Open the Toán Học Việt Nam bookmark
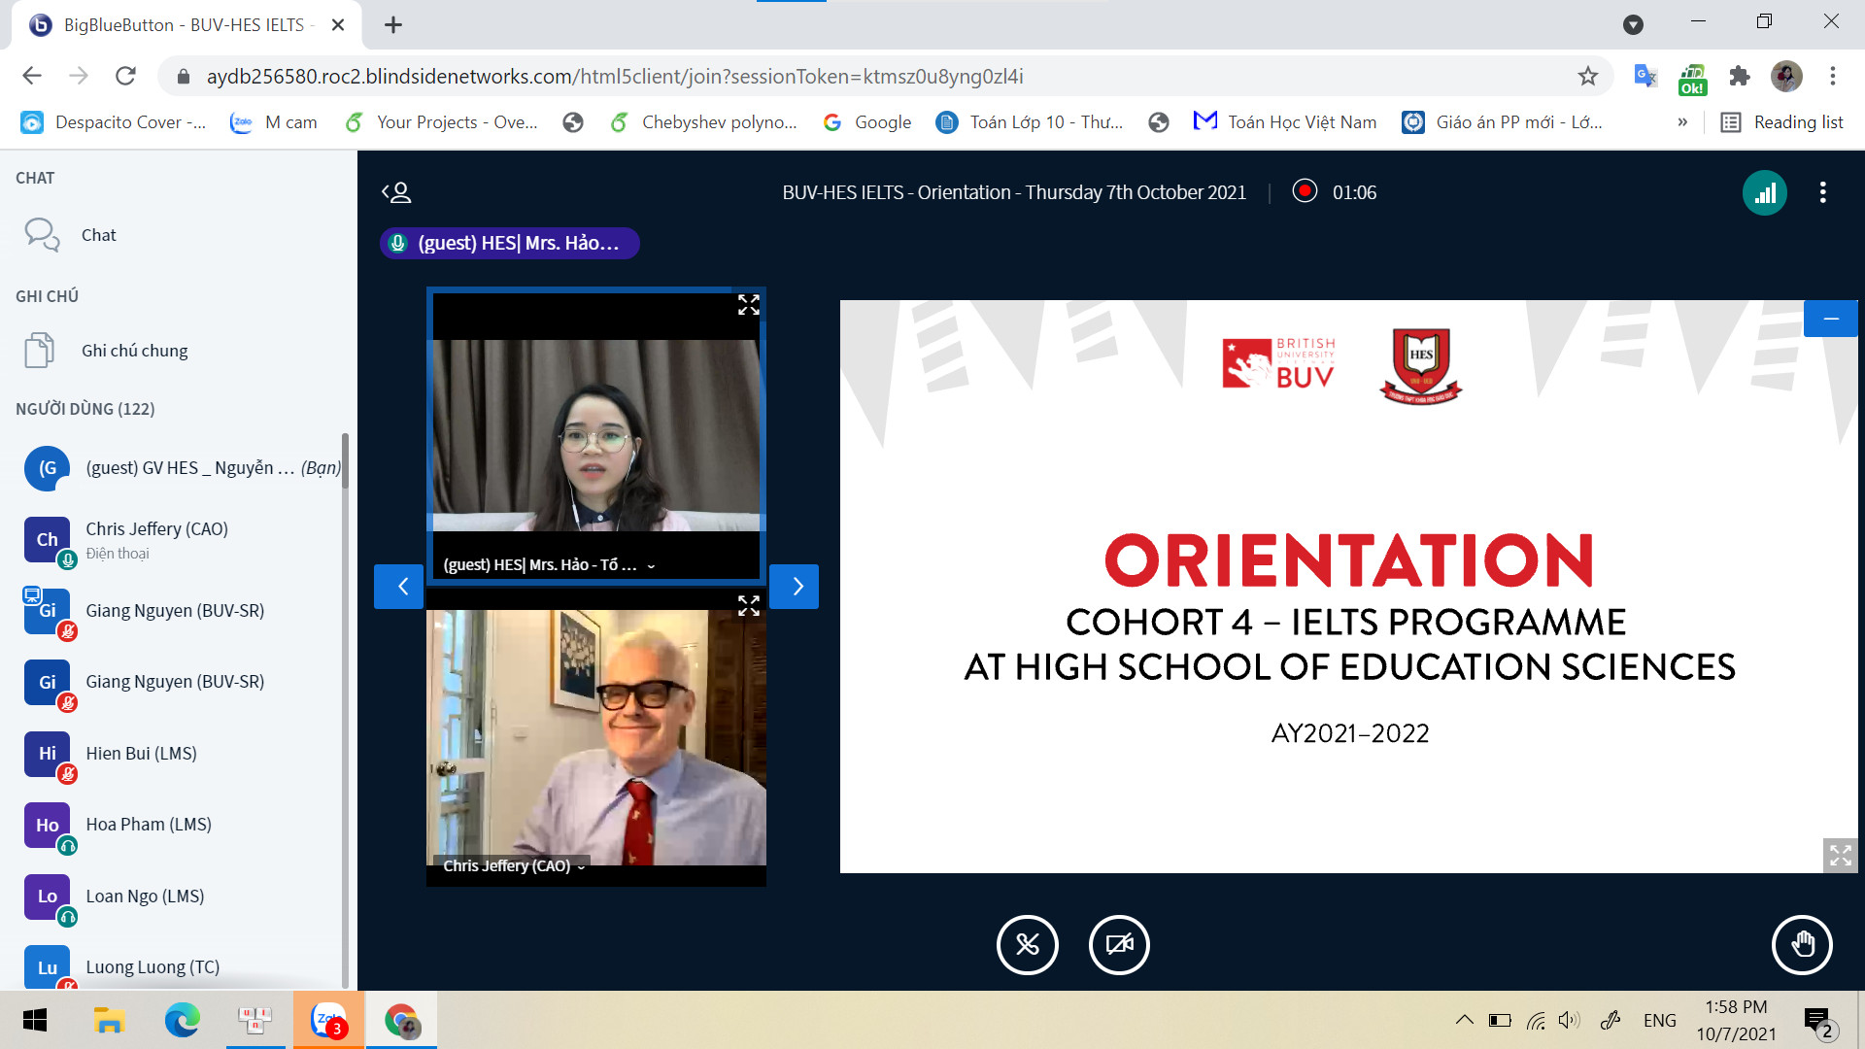Image resolution: width=1865 pixels, height=1049 pixels. click(x=1285, y=122)
